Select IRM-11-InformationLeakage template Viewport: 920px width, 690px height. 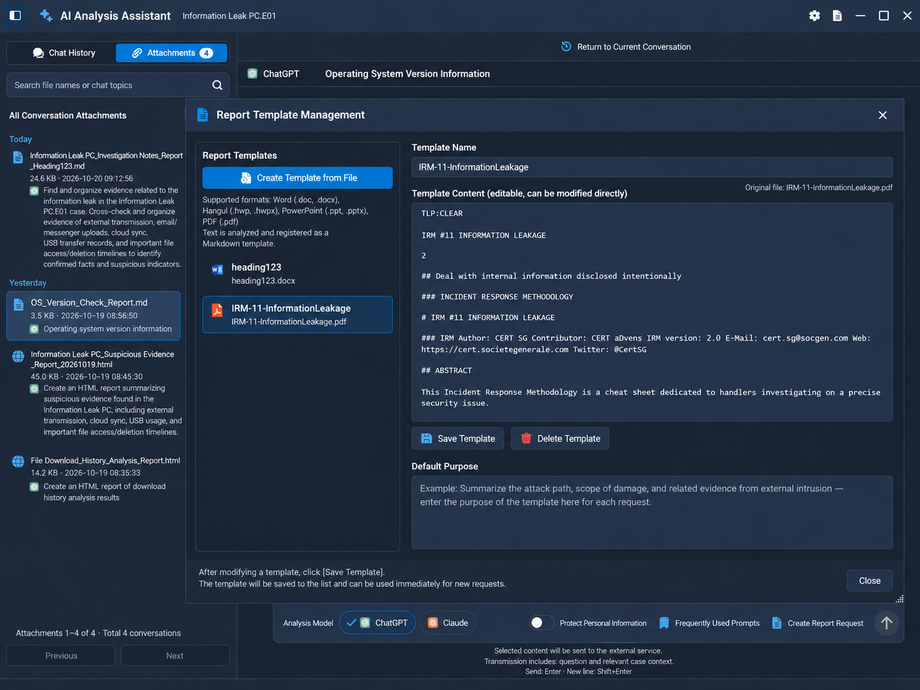[297, 315]
